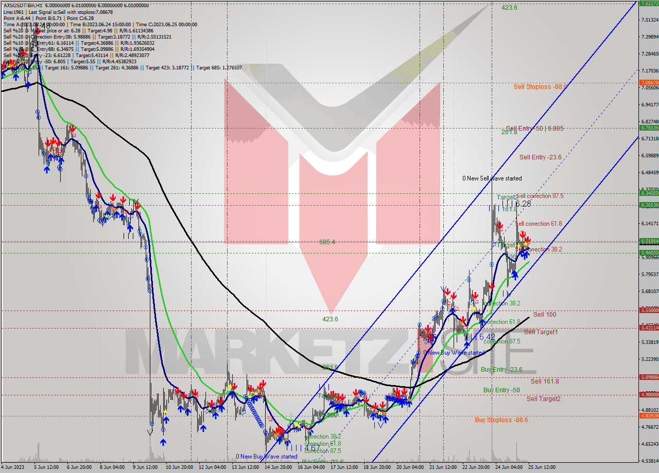Select the 'Sell 100' level label
Screen dimensions: 659x473
click(545, 314)
